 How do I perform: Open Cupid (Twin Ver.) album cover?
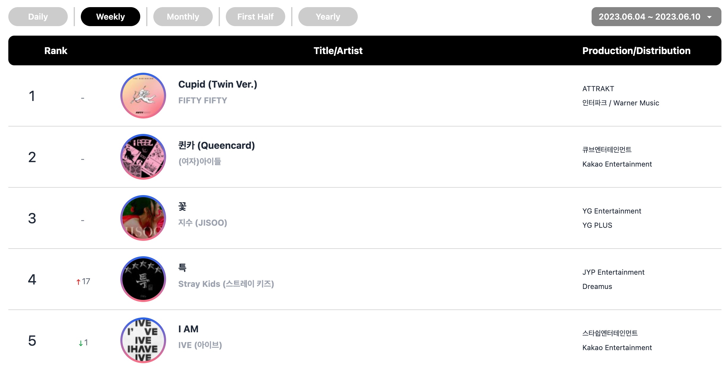pos(143,96)
